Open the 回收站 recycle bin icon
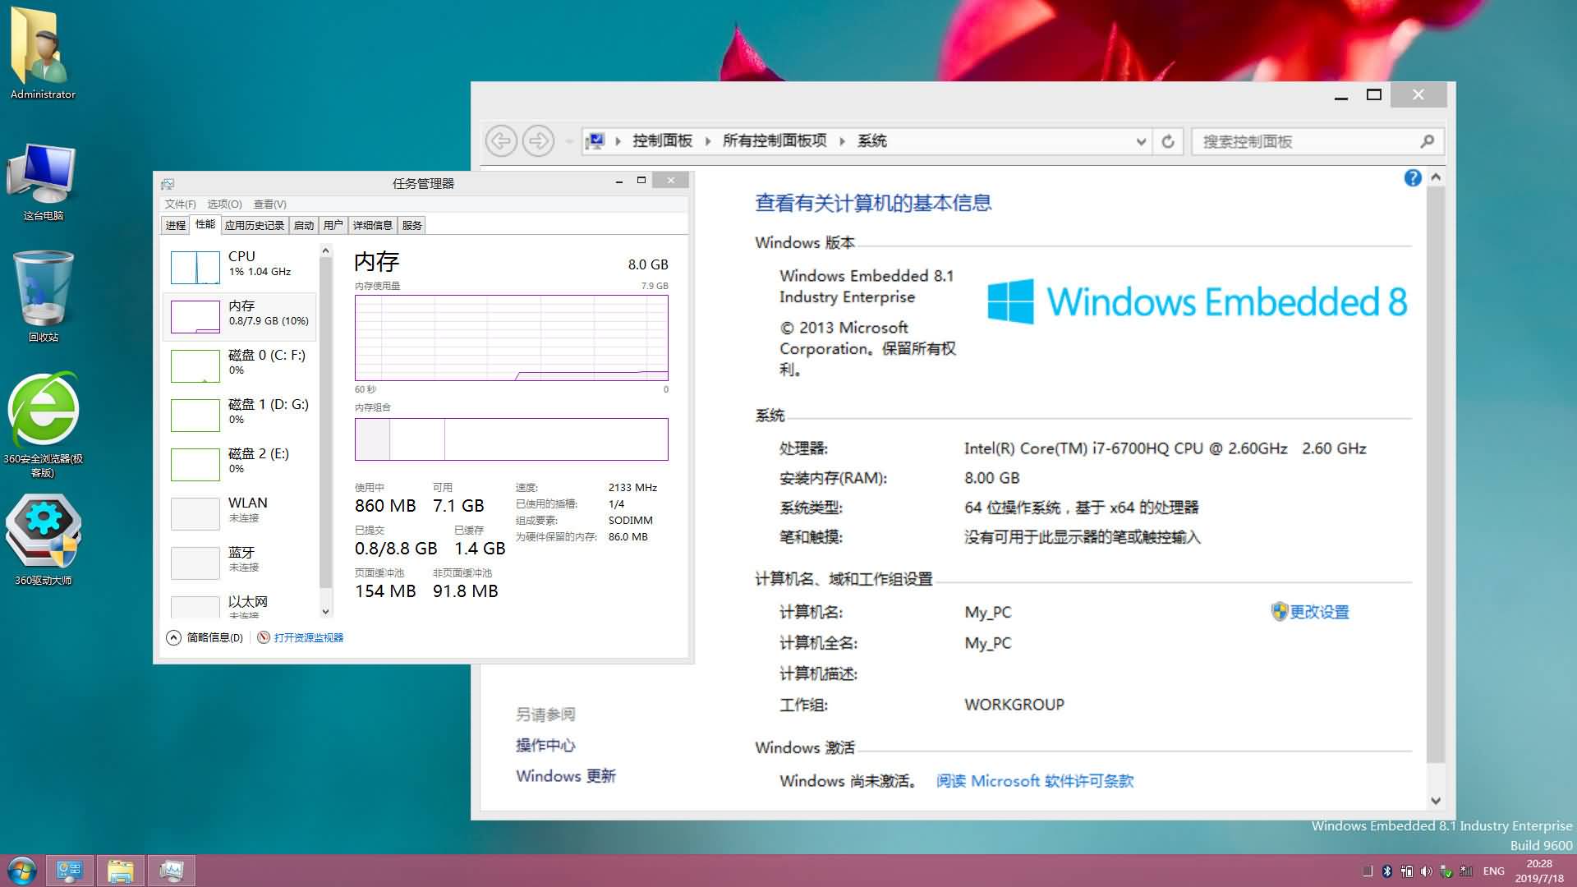1577x887 pixels. (x=43, y=296)
